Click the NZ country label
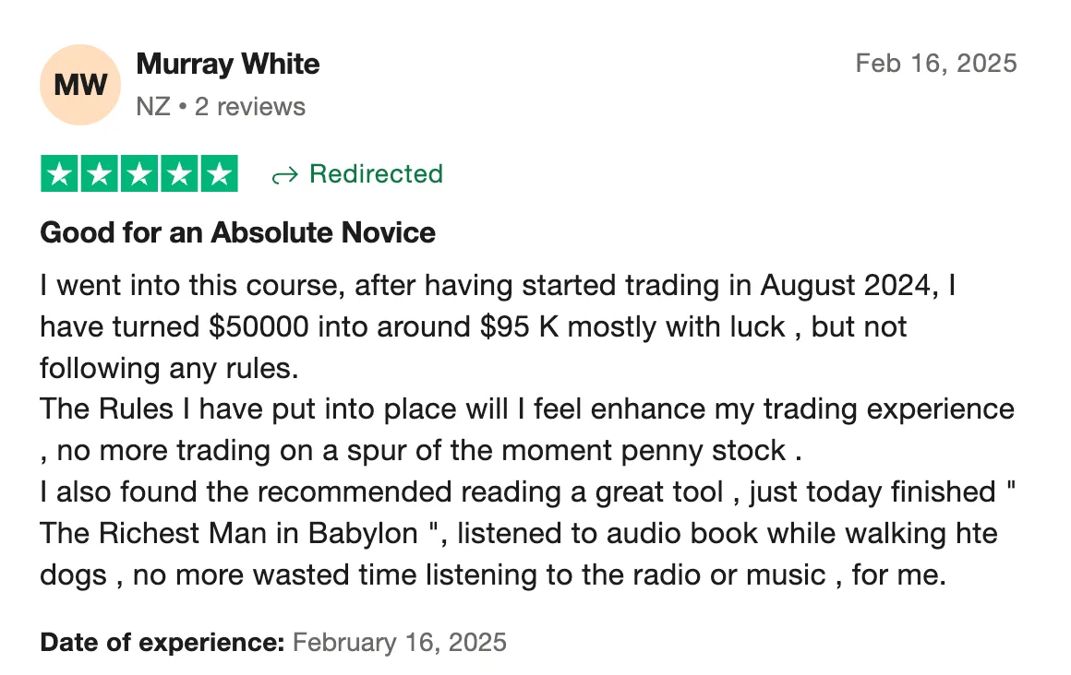The width and height of the screenshot is (1071, 675). [153, 107]
